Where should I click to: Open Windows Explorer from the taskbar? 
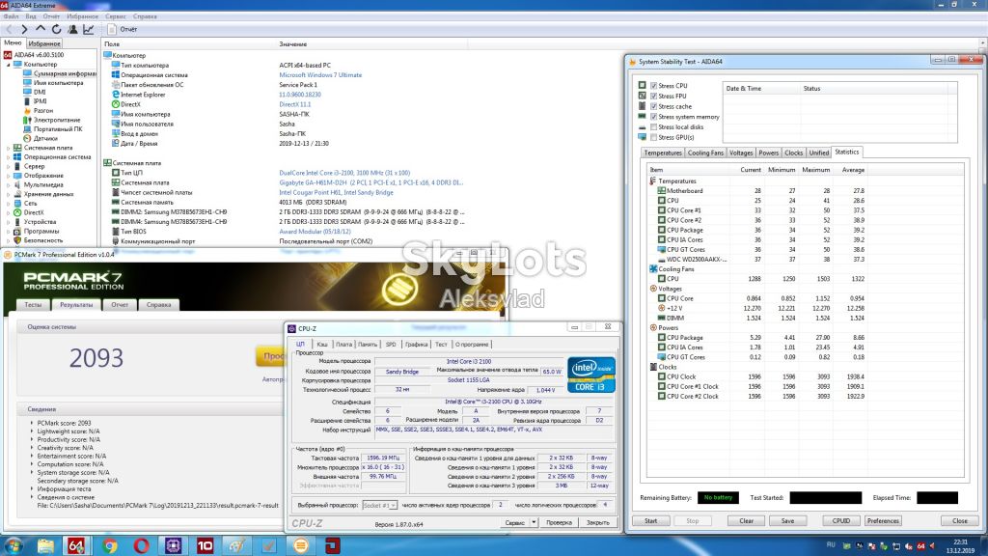(x=44, y=545)
